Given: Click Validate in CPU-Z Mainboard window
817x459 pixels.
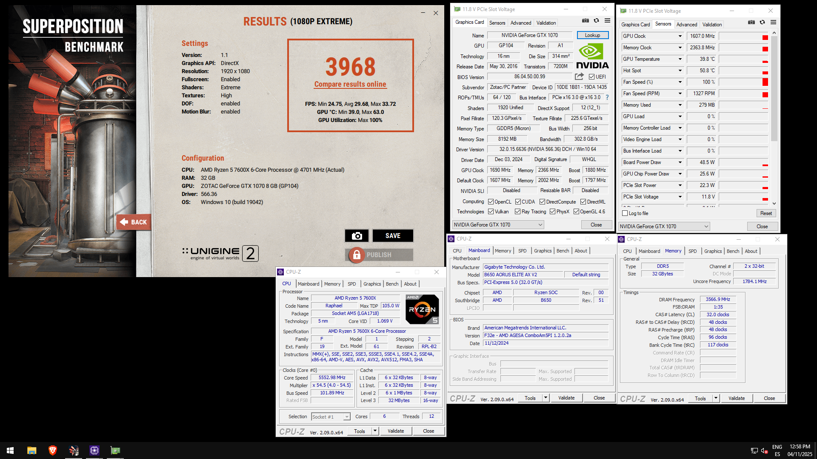Looking at the screenshot, I should click(566, 398).
